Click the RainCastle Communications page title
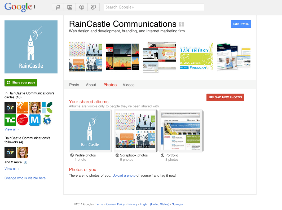Viewport: 282px width, 210px height. coord(123,24)
